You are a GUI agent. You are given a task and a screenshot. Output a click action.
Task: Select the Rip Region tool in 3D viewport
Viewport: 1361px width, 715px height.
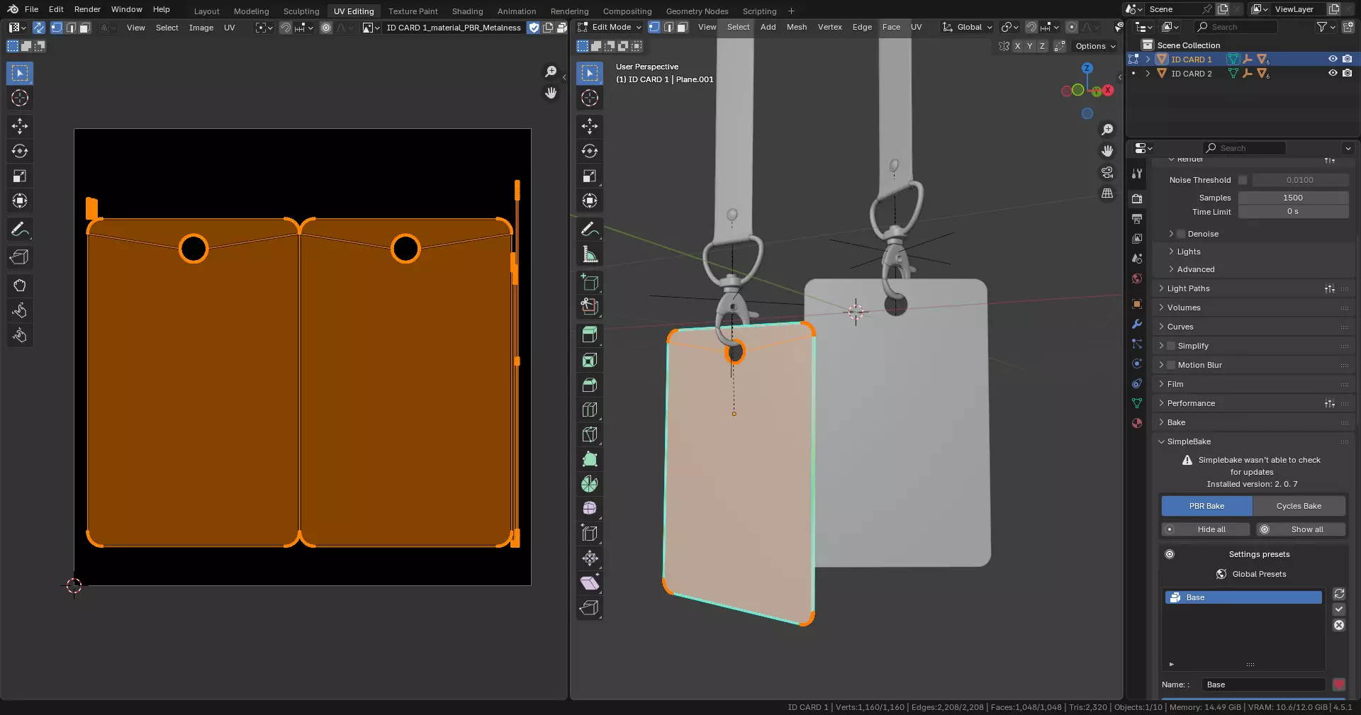590,608
